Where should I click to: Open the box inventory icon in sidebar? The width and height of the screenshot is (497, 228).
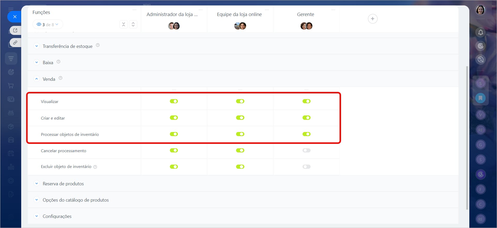point(11,126)
